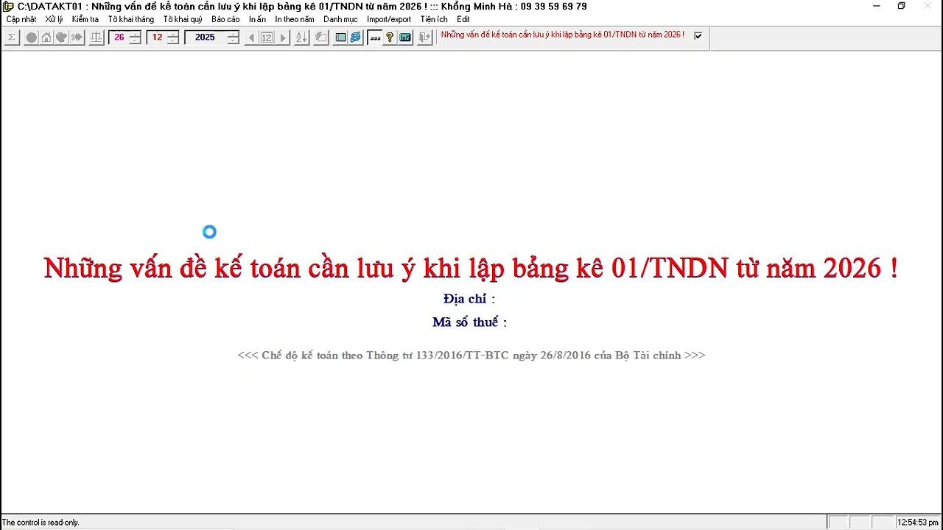Open the Edit menu
943x530 pixels.
click(463, 19)
